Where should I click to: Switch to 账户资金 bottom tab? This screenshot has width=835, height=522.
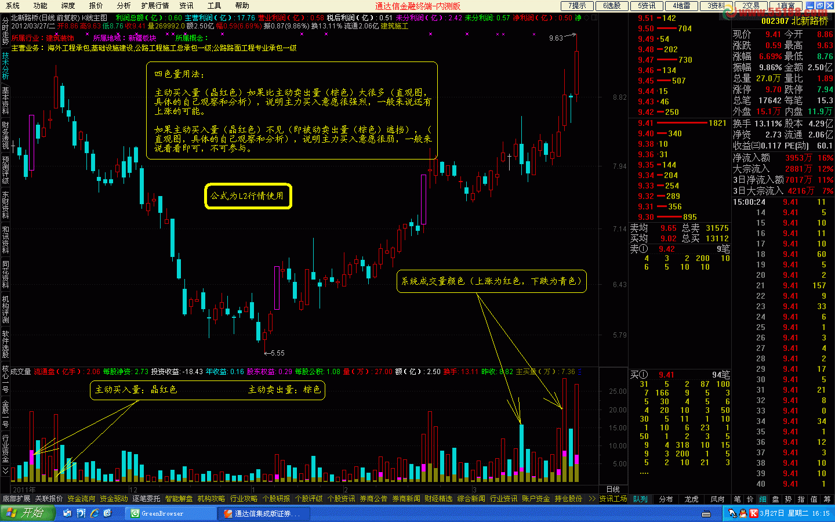tap(536, 499)
